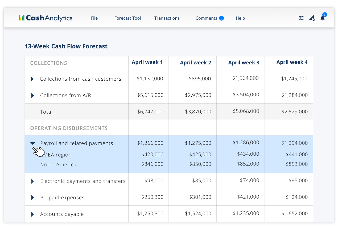This screenshot has height=231, width=338.
Task: Click the $1,284,000 cell
Action: point(295,95)
